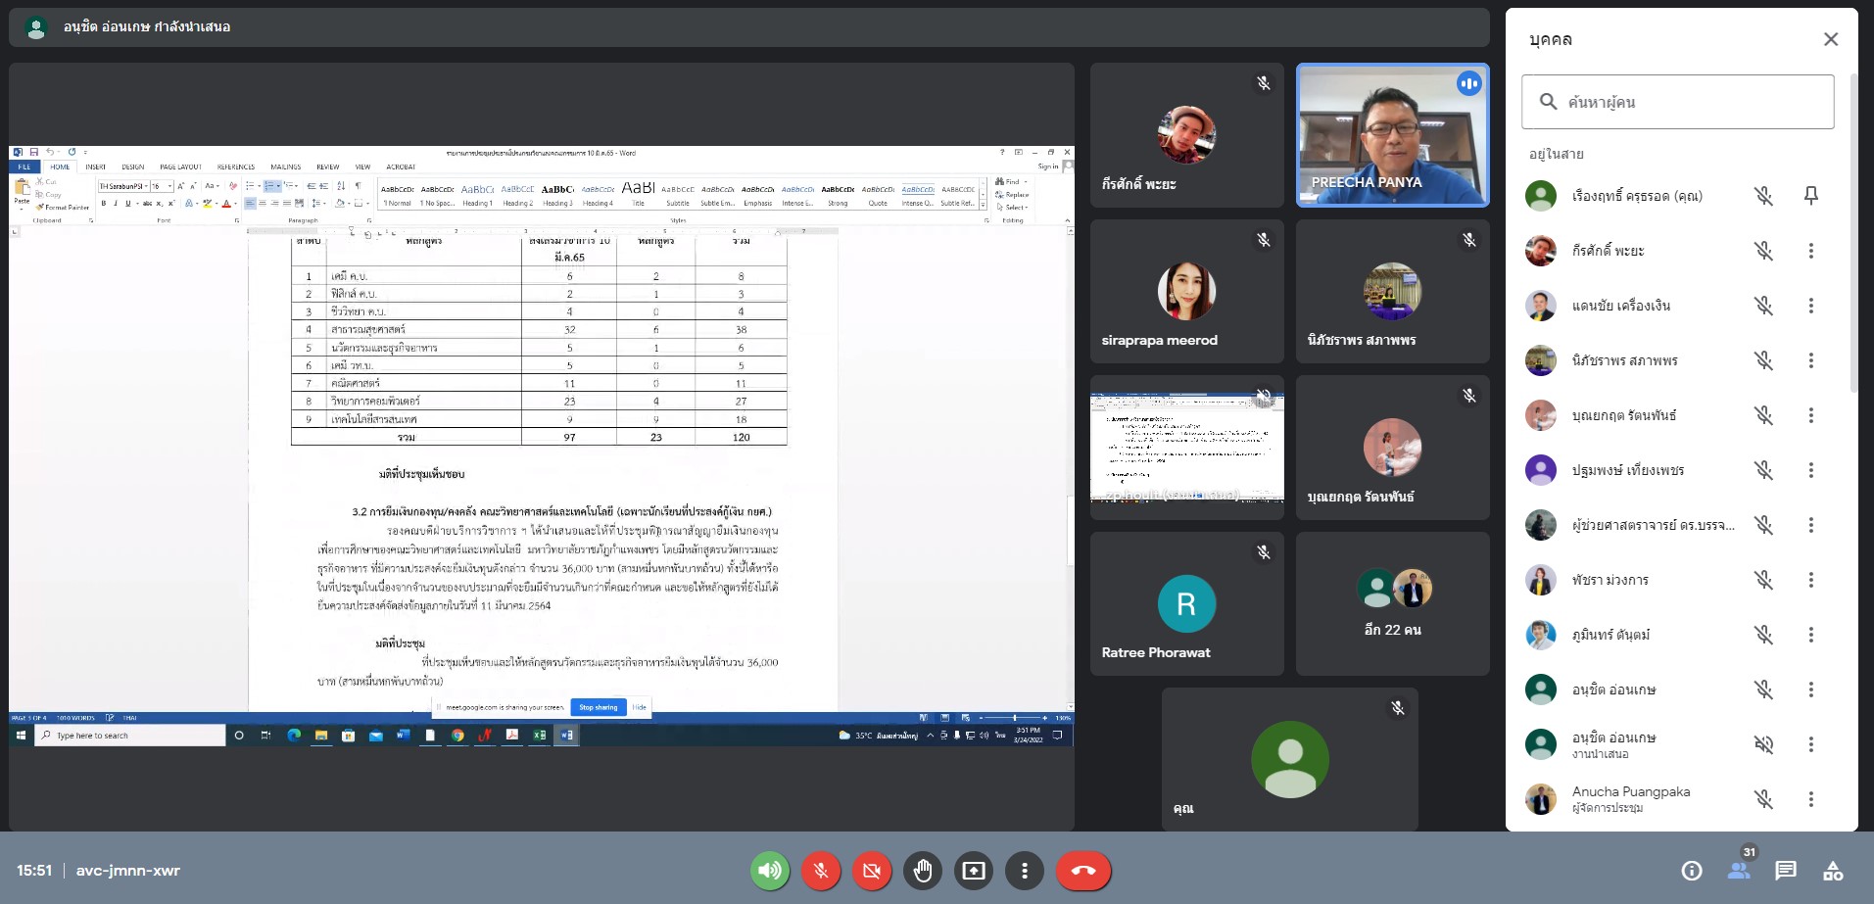The image size is (1874, 904).
Task: Click the present screen icon
Action: coord(973,871)
